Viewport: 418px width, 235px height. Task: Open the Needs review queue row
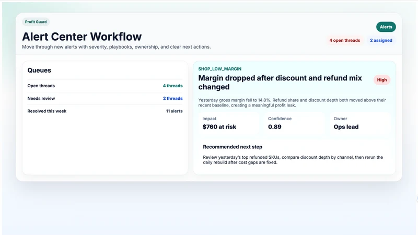click(x=105, y=98)
